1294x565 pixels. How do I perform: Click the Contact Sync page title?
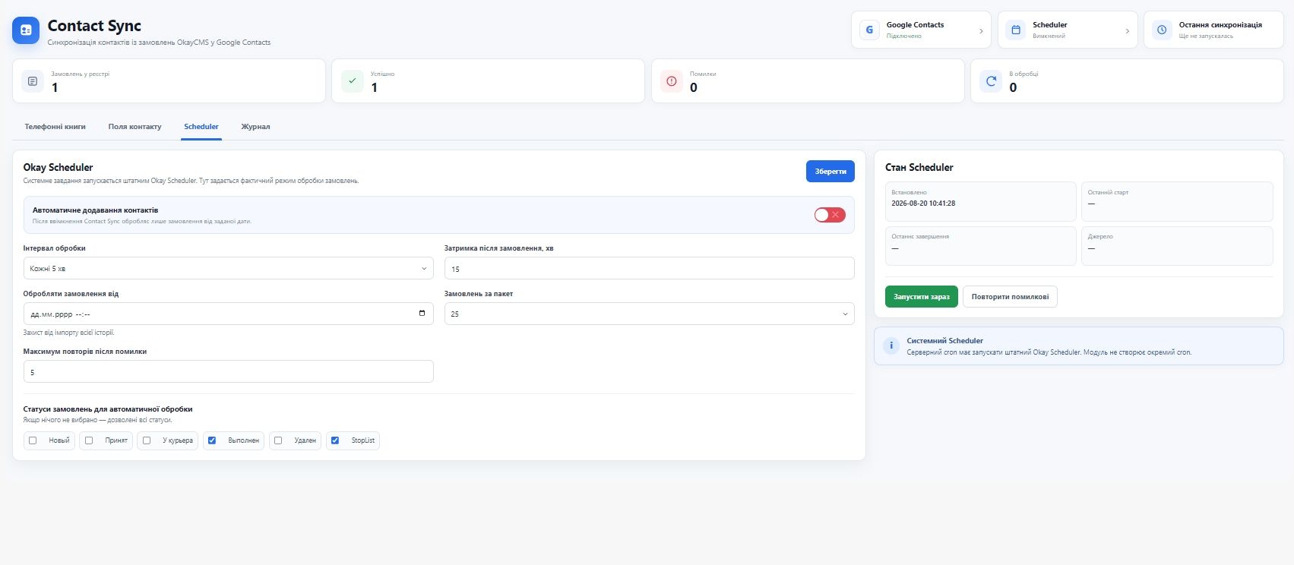coord(94,26)
